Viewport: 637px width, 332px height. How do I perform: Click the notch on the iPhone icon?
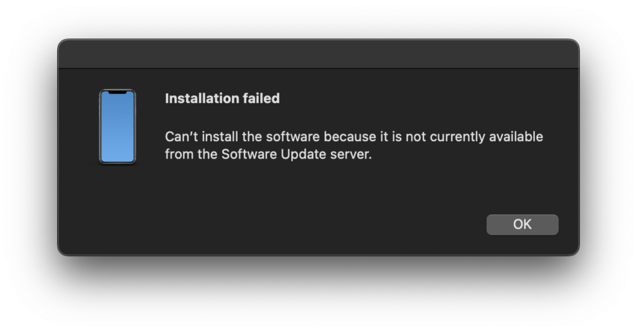[x=118, y=93]
